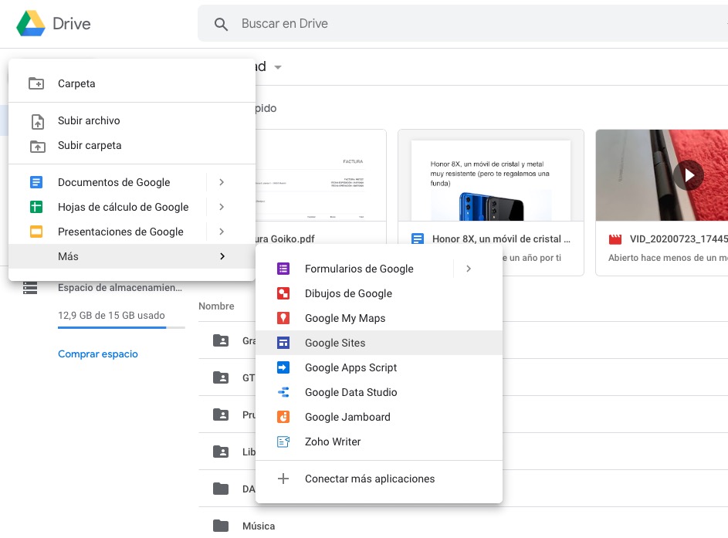This screenshot has width=728, height=538.
Task: Click the Buscar en Drive search field
Action: [463, 24]
